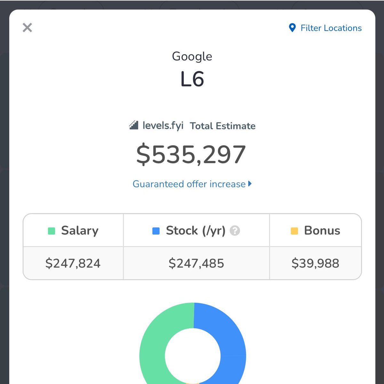Select the yellow Bonus color swatch
The width and height of the screenshot is (384, 384).
tap(294, 231)
